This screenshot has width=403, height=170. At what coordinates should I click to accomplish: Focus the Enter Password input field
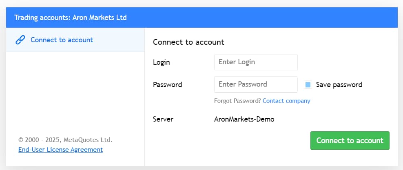point(256,85)
